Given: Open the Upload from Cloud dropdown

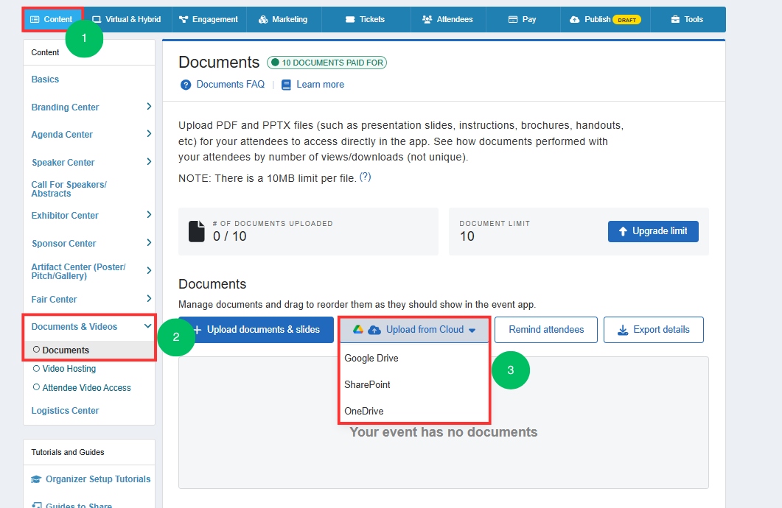Looking at the screenshot, I should tap(414, 330).
